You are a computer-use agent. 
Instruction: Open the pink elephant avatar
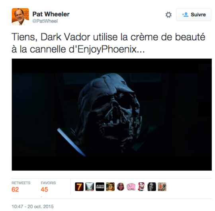pos(131,187)
